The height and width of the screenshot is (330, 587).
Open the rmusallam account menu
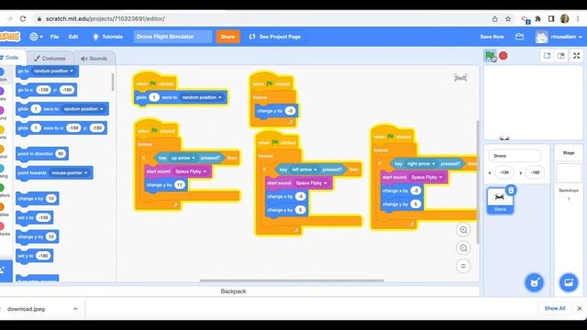coord(559,37)
